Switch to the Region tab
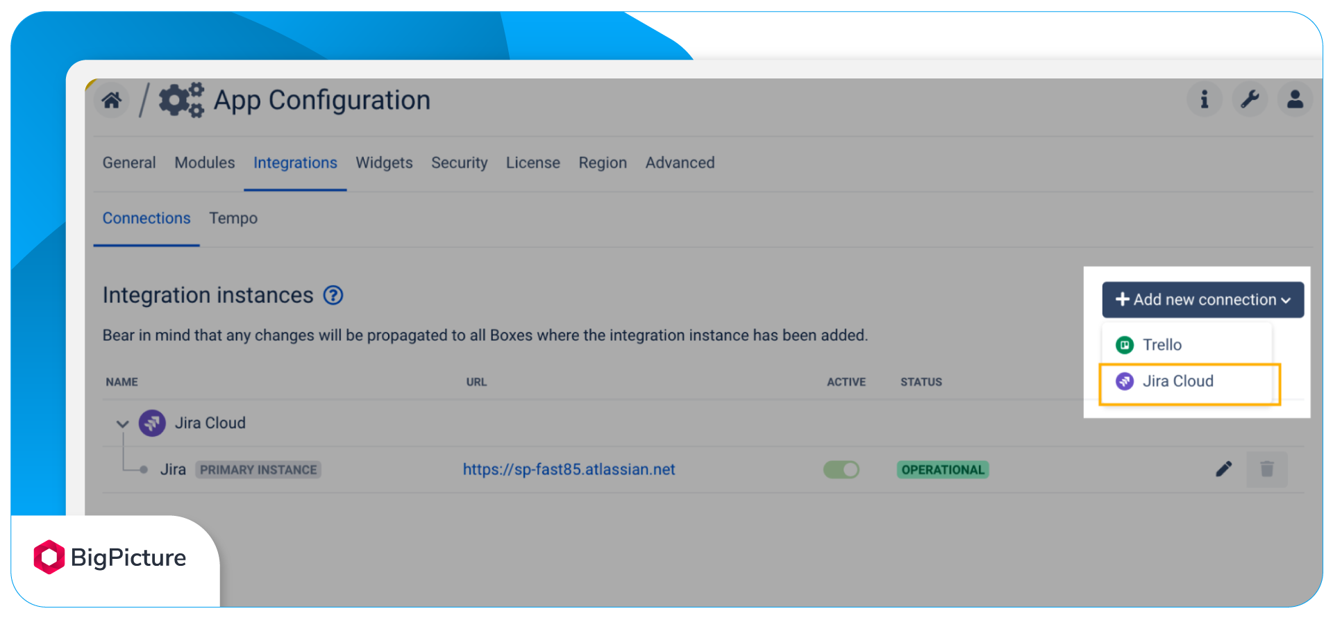The image size is (1333, 620). (x=603, y=162)
